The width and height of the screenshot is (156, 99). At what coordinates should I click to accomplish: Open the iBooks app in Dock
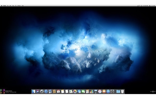(104, 91)
